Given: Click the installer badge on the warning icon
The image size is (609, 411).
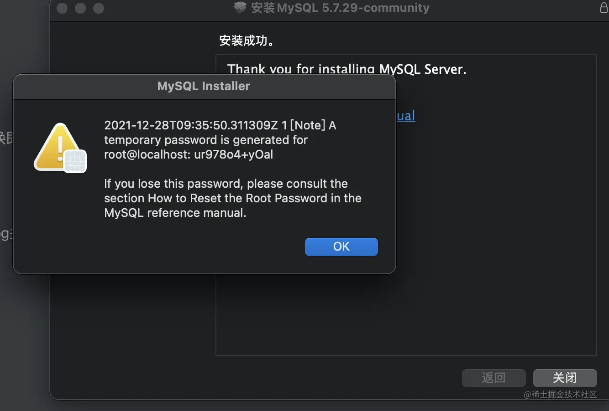Looking at the screenshot, I should tap(75, 161).
